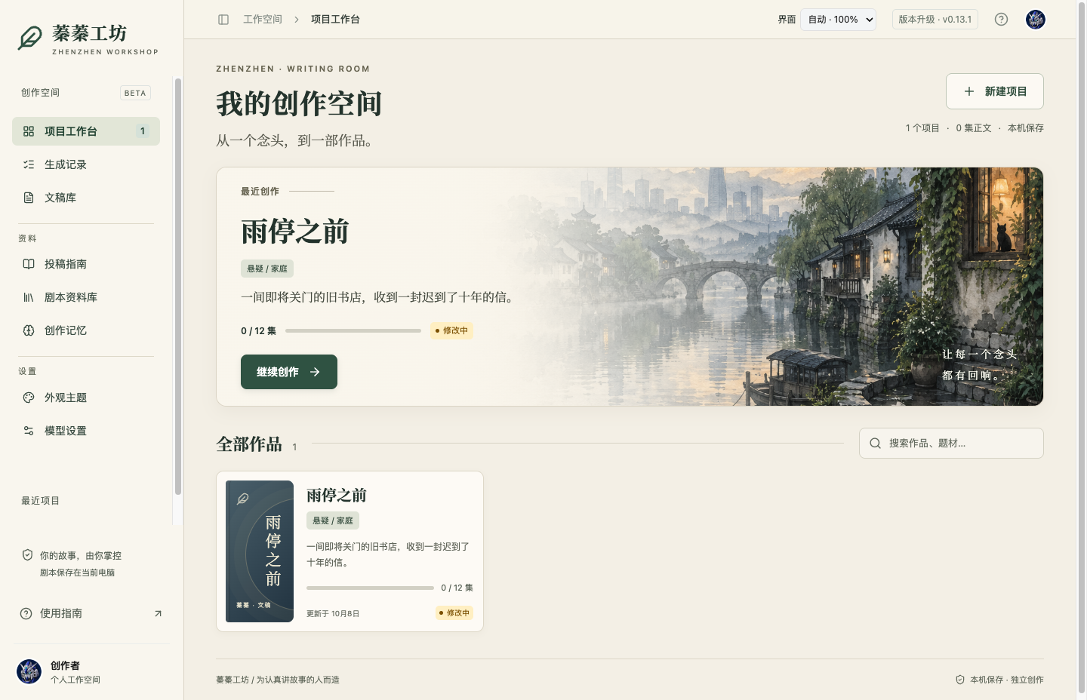Open the user avatar in top bar
This screenshot has width=1087, height=700.
1036,20
